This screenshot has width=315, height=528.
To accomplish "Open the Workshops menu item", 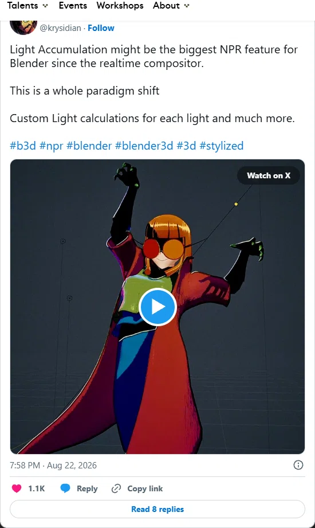I will tap(120, 6).
